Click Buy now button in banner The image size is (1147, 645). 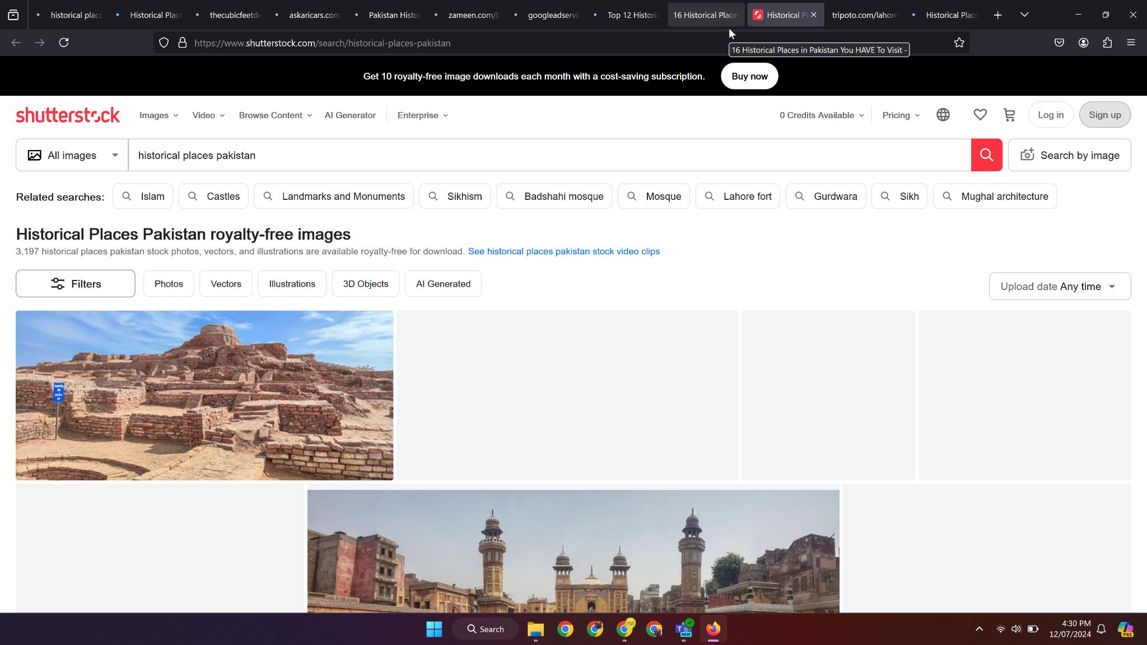point(749,76)
